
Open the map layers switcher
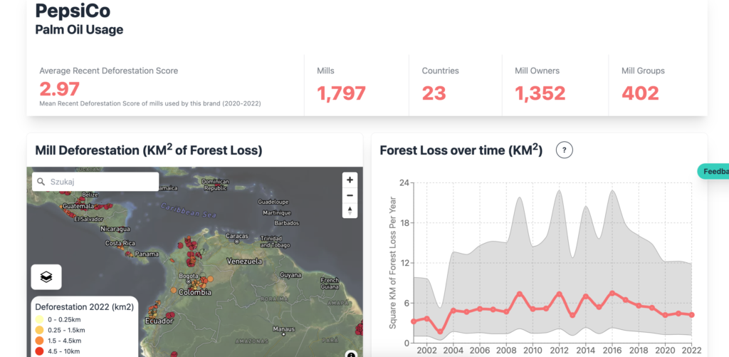pyautogui.click(x=46, y=277)
